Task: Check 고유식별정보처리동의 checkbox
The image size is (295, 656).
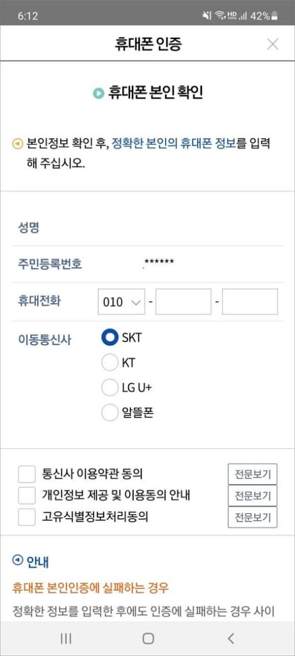Action: pos(27,518)
